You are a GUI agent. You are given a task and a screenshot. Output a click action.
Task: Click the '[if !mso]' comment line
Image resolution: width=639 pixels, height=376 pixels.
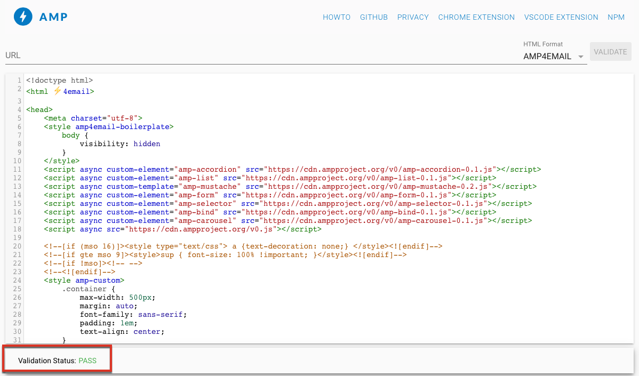(x=93, y=263)
